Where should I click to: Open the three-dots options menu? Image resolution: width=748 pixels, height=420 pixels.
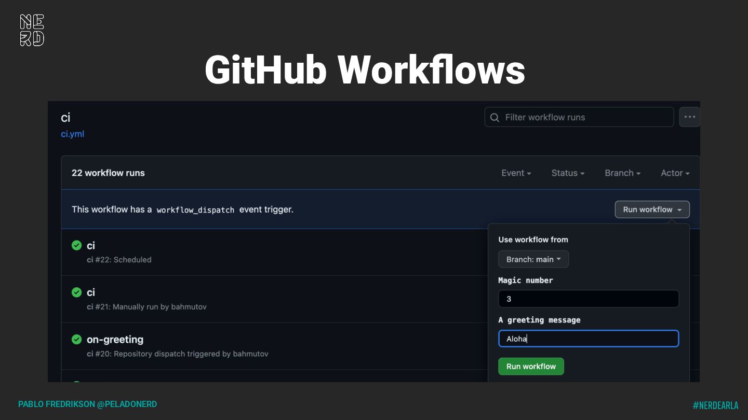pos(689,117)
